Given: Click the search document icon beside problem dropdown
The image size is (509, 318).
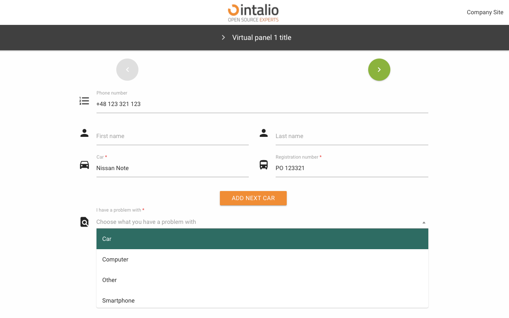Looking at the screenshot, I should pyautogui.click(x=84, y=222).
